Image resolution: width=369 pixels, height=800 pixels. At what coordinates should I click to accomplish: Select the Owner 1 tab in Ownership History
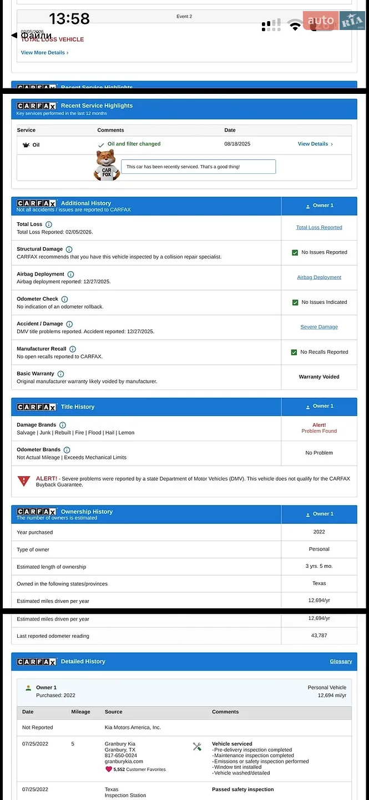point(319,514)
